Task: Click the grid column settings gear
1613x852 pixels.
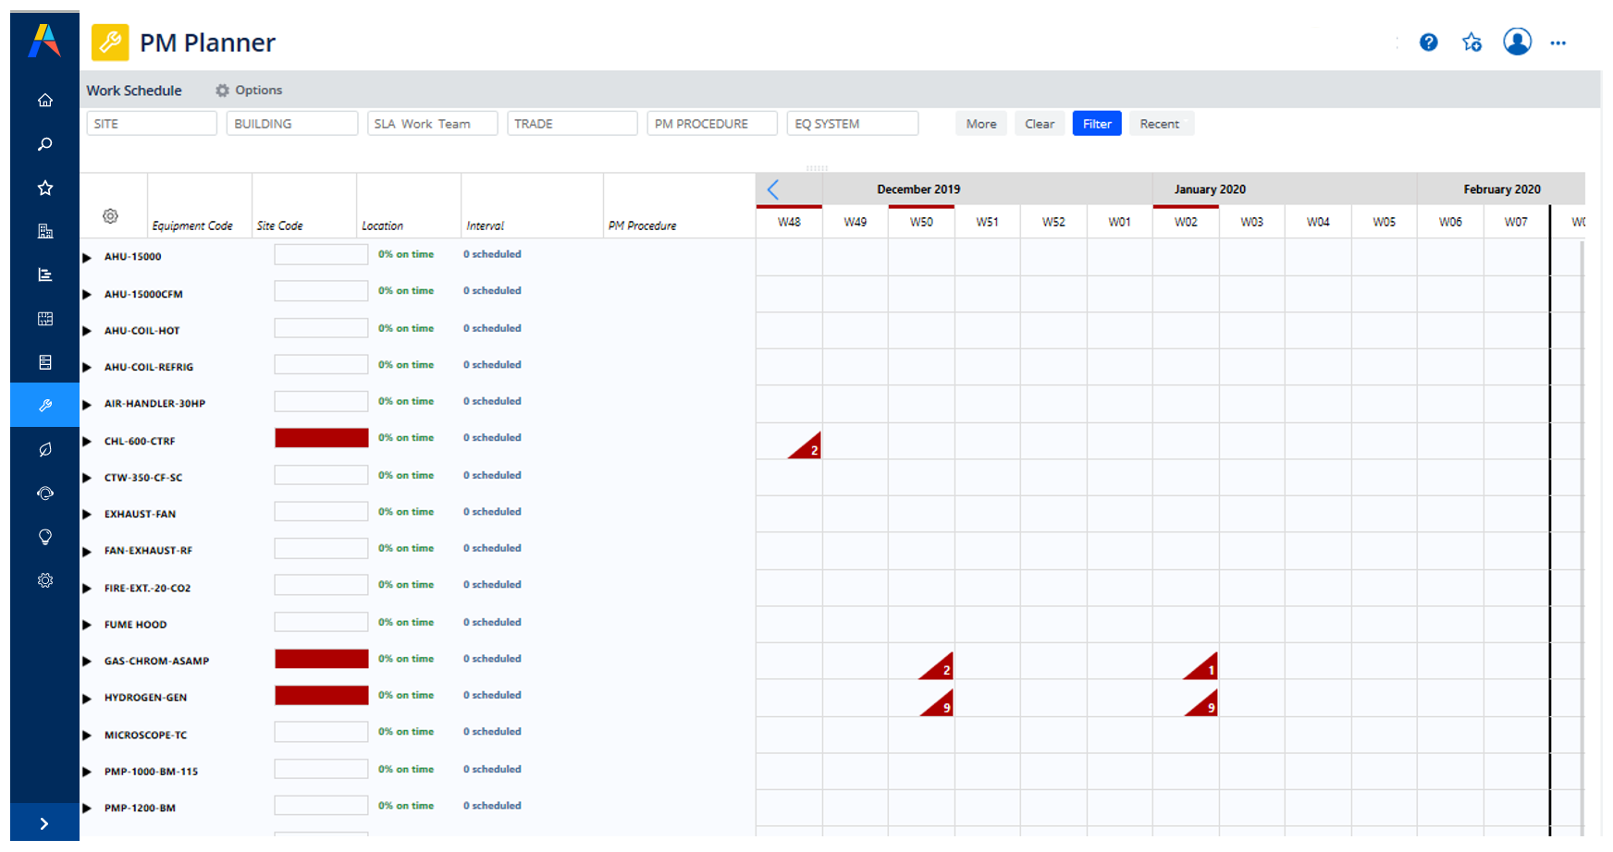Action: 110,216
